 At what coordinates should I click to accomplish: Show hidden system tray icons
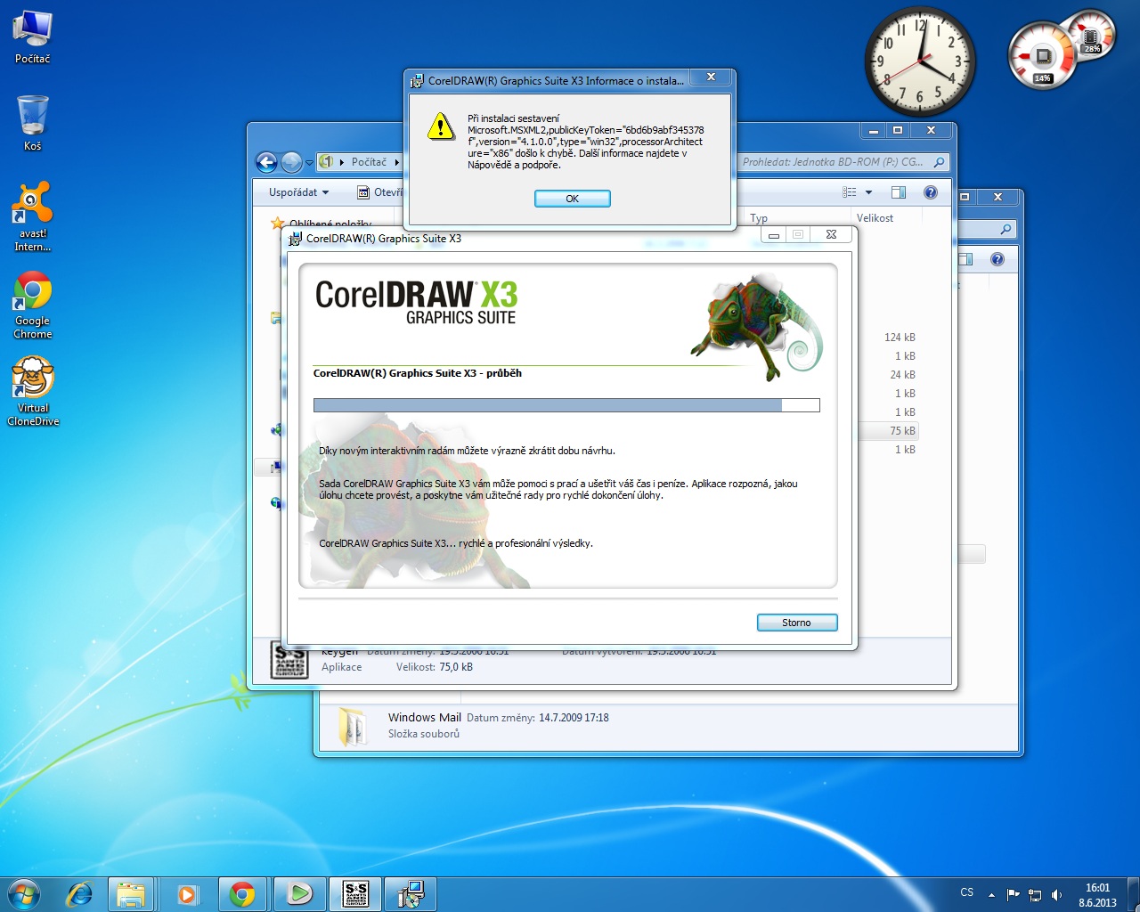(991, 894)
